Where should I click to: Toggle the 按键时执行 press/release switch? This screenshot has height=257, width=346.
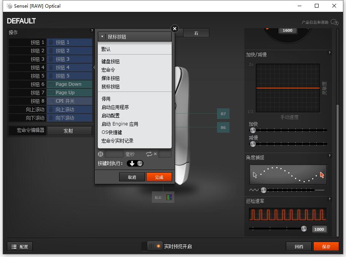coord(135,163)
